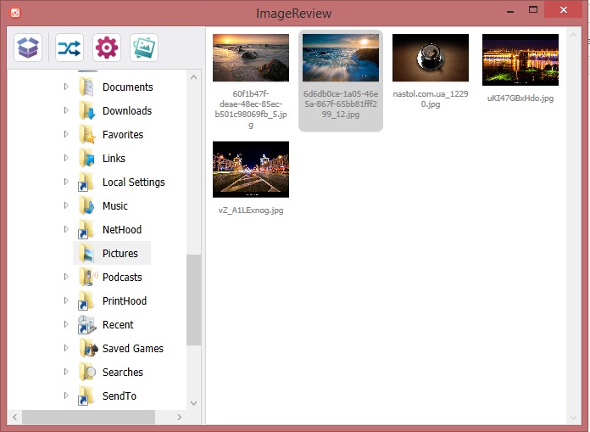This screenshot has width=590, height=432.
Task: Open settings with the gear icon
Action: (107, 48)
